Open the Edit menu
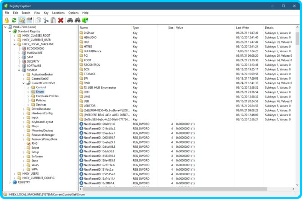This screenshot has width=302, height=199. pos(16,13)
